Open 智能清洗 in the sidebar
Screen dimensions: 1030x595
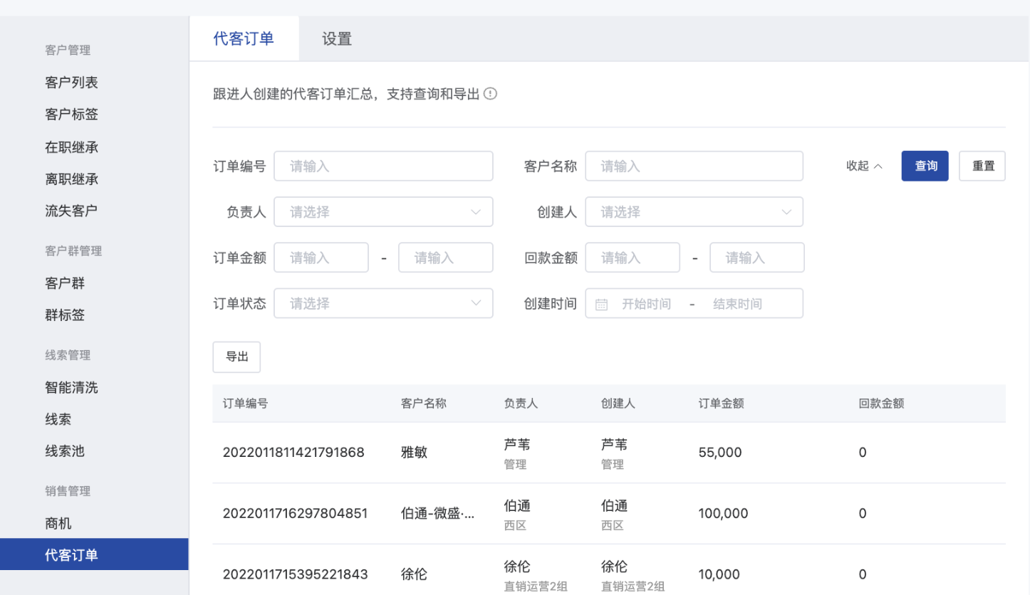[71, 388]
